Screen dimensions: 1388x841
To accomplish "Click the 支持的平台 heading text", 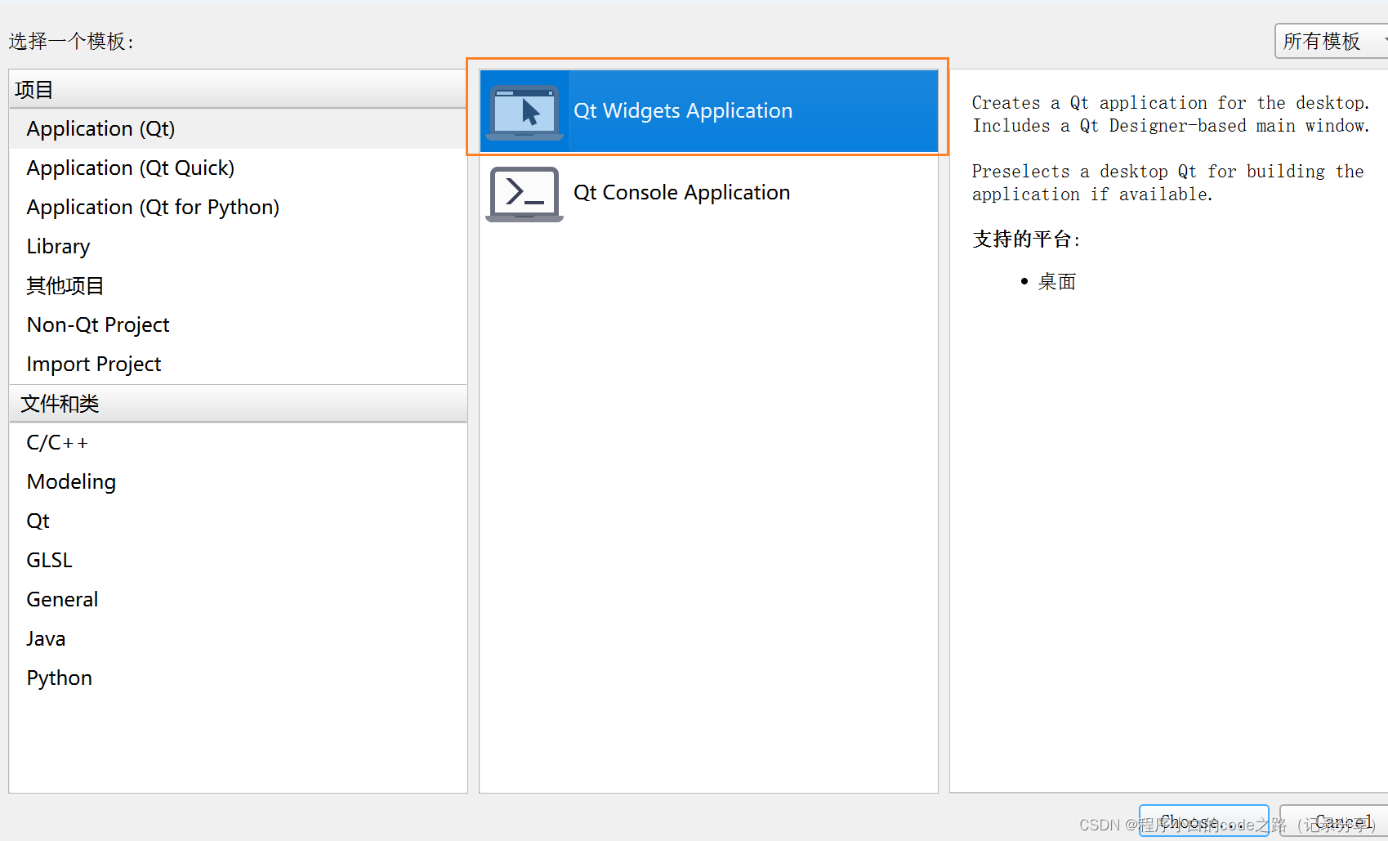I will click(x=1026, y=239).
